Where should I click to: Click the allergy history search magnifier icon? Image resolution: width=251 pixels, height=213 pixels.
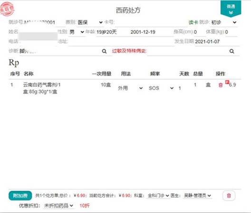click(x=232, y=51)
